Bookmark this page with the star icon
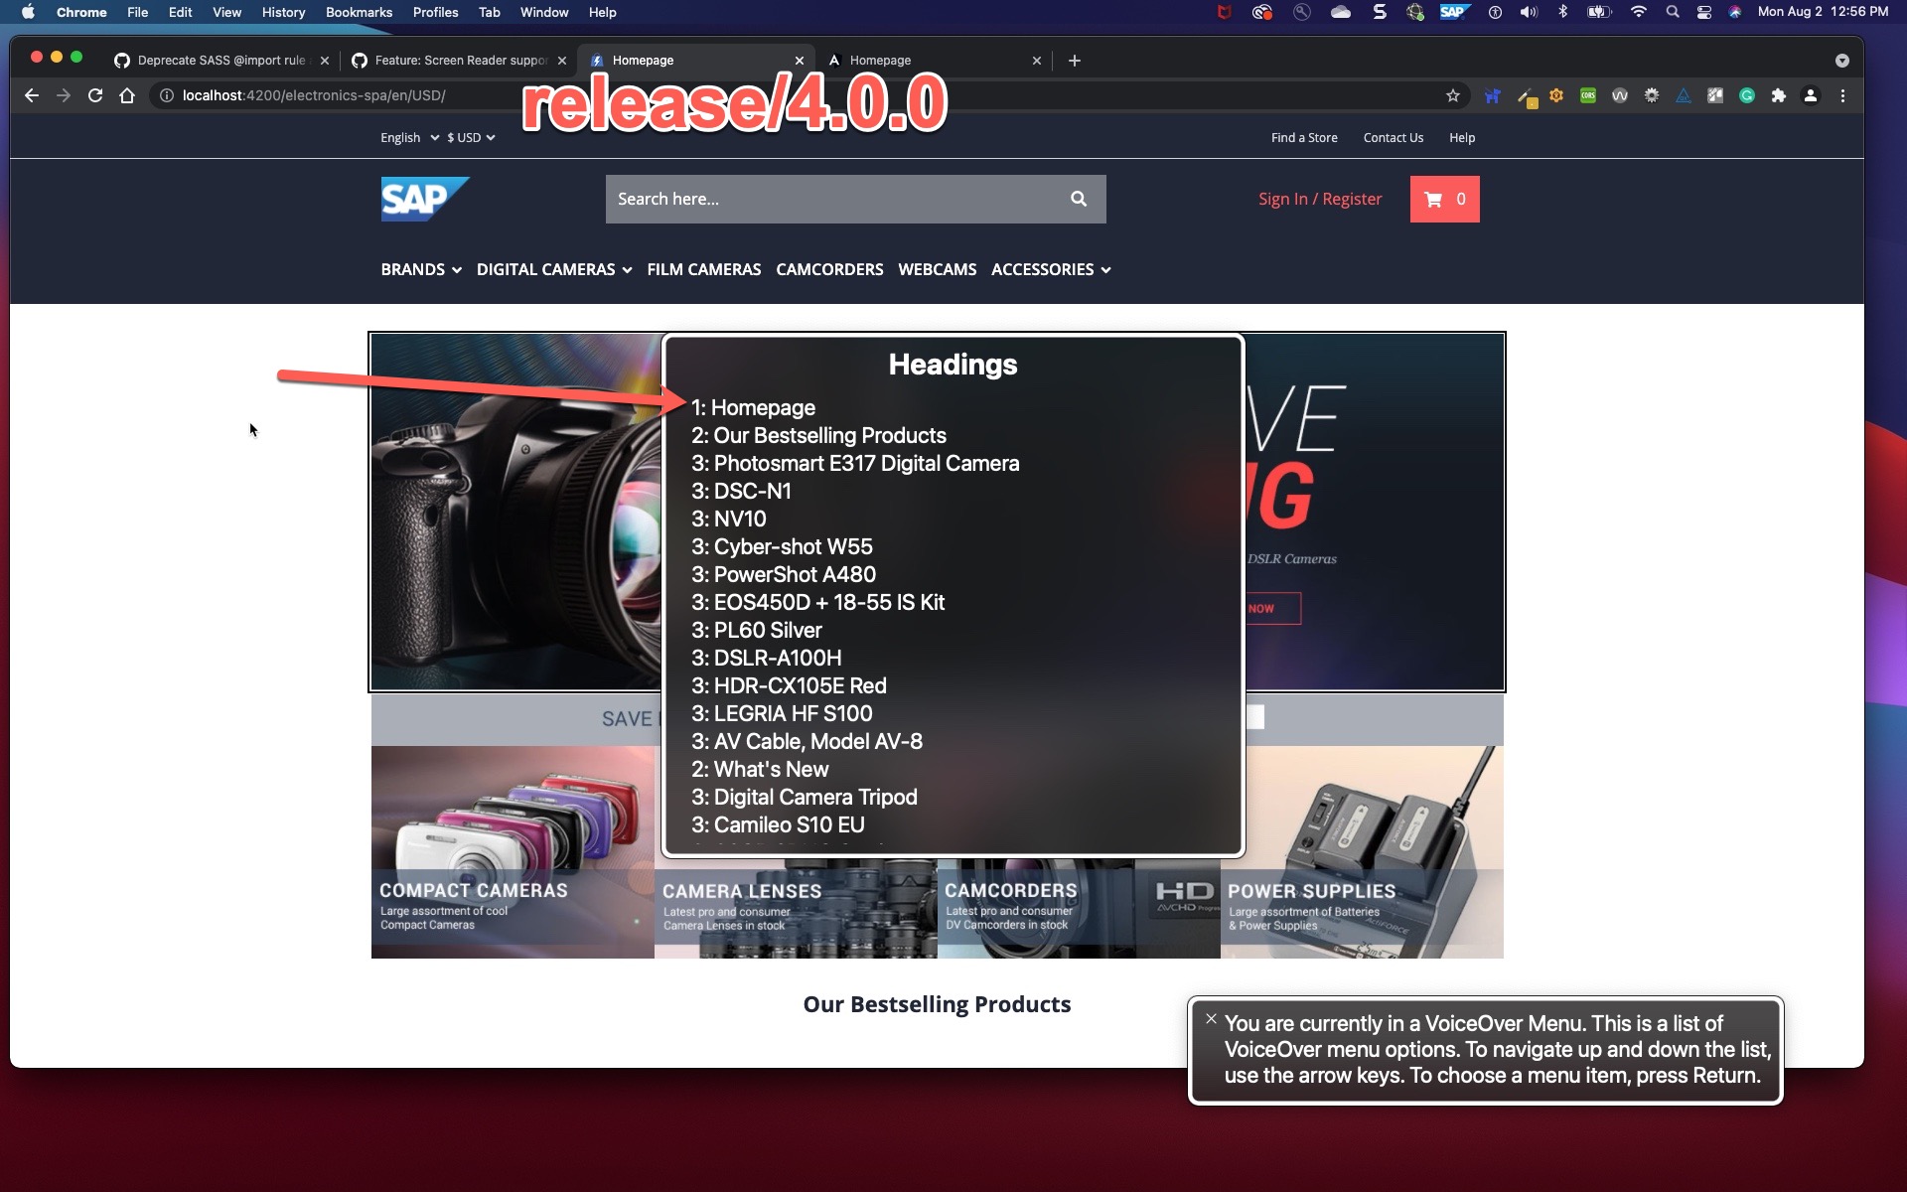This screenshot has height=1192, width=1907. [x=1452, y=95]
